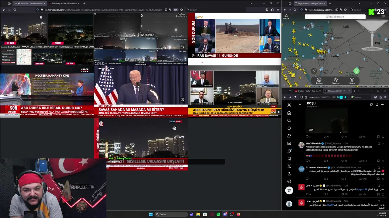Viewport: 389px width, 218px height.
Task: Bookmark the Al Jadeed Haberleri post
Action: click(x=378, y=179)
